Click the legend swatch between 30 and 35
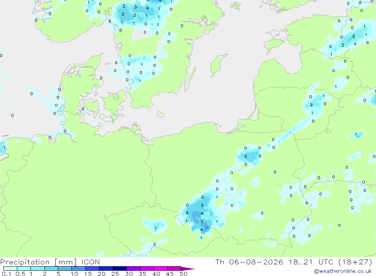Viewport: 376px width, 276px height. coord(133,268)
